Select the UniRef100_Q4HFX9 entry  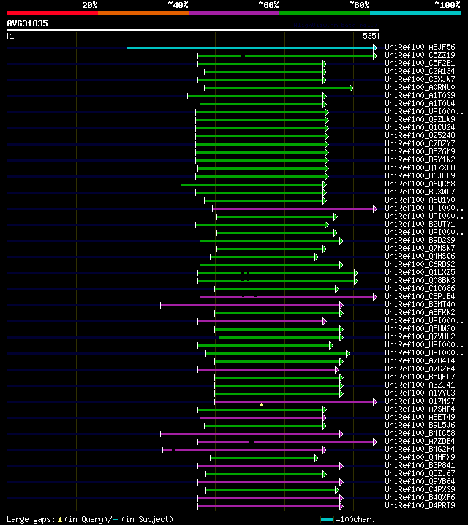[x=420, y=457]
